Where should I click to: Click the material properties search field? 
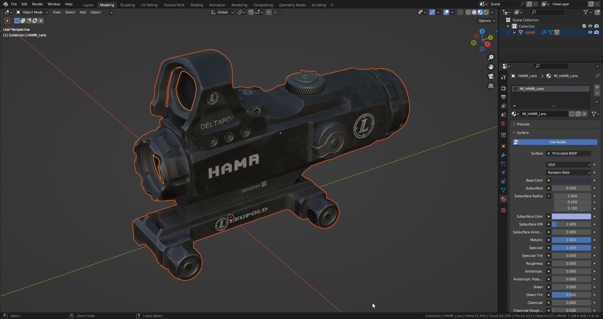550,66
